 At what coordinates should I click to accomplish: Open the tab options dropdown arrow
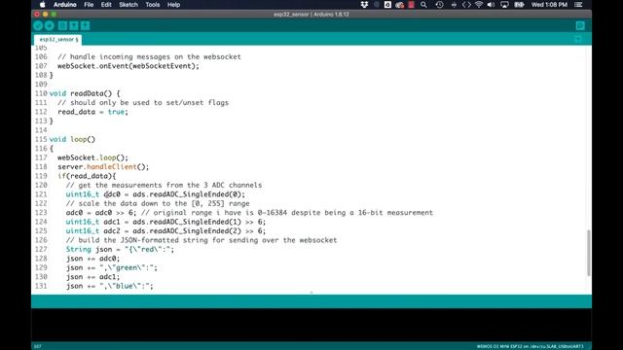tap(578, 39)
